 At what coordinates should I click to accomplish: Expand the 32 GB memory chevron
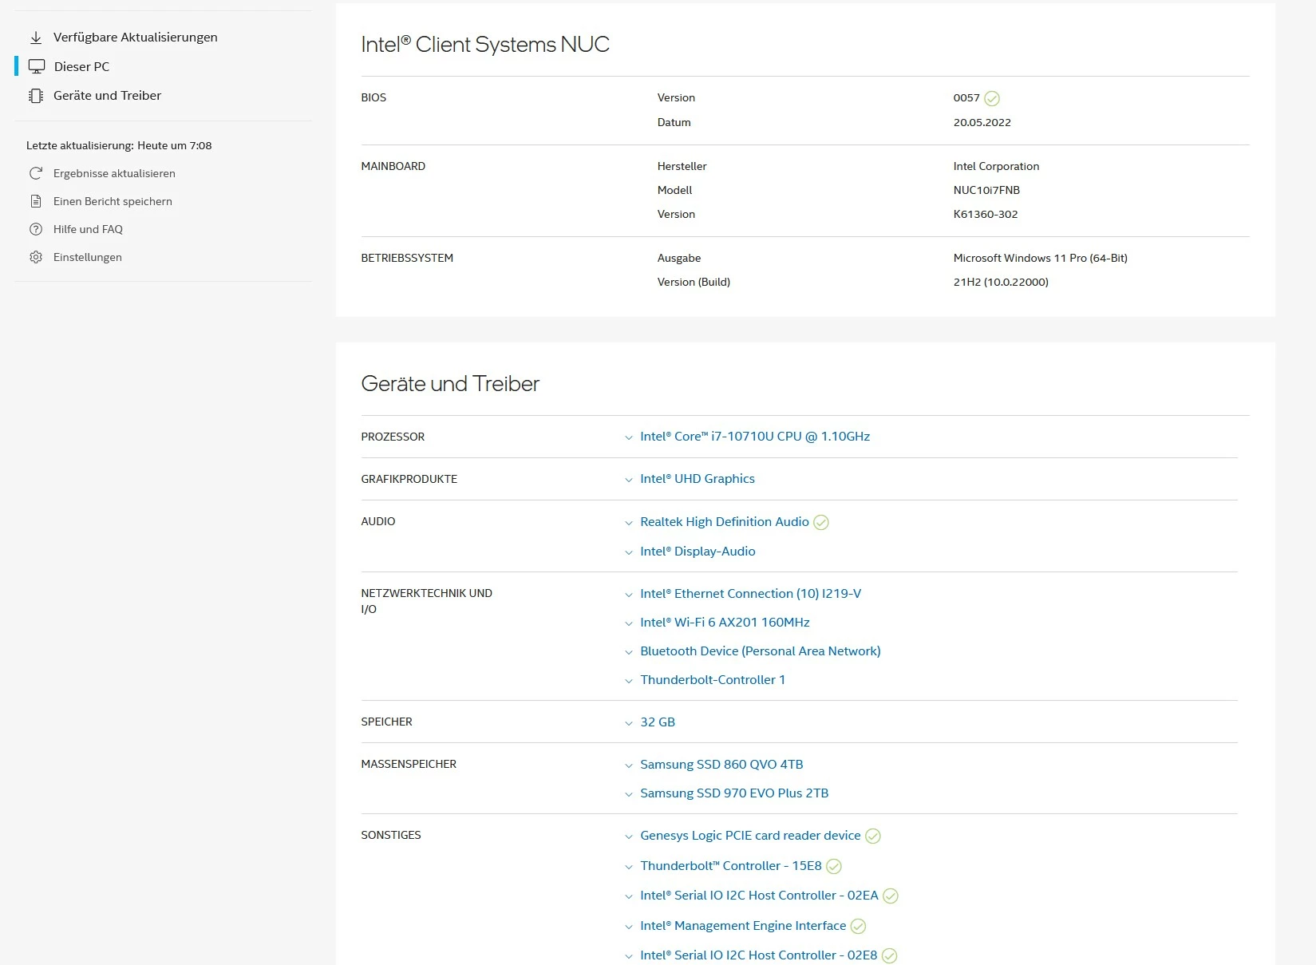point(629,723)
